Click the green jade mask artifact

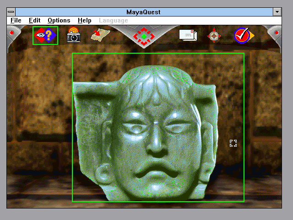pos(146,133)
